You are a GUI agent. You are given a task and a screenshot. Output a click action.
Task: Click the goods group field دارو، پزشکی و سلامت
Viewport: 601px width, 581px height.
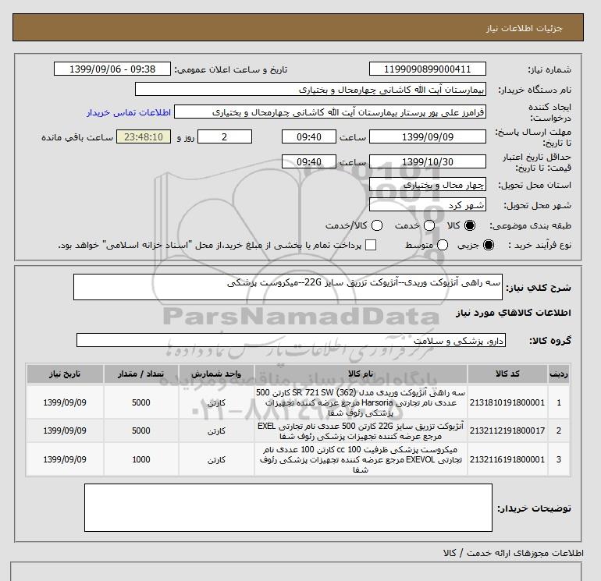[291, 340]
